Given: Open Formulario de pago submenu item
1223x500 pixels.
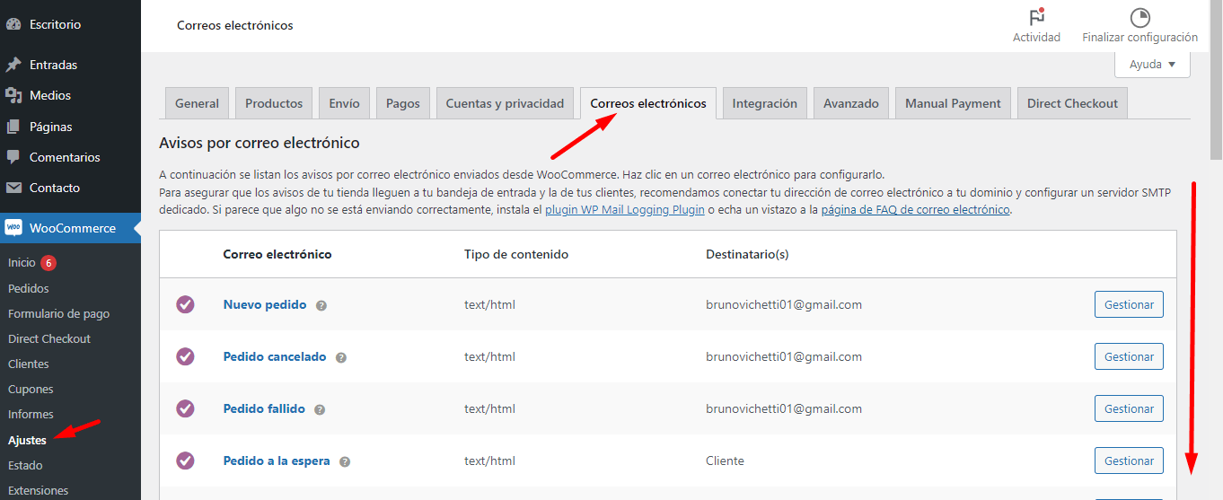Looking at the screenshot, I should [59, 313].
